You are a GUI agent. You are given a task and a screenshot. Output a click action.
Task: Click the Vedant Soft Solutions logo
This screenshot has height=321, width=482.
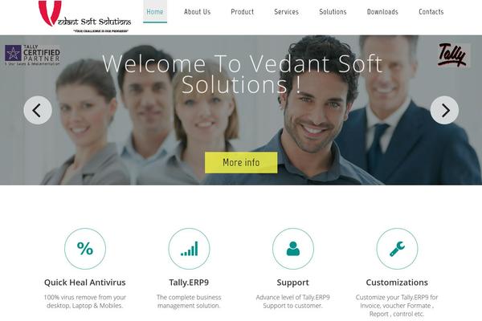click(x=85, y=17)
